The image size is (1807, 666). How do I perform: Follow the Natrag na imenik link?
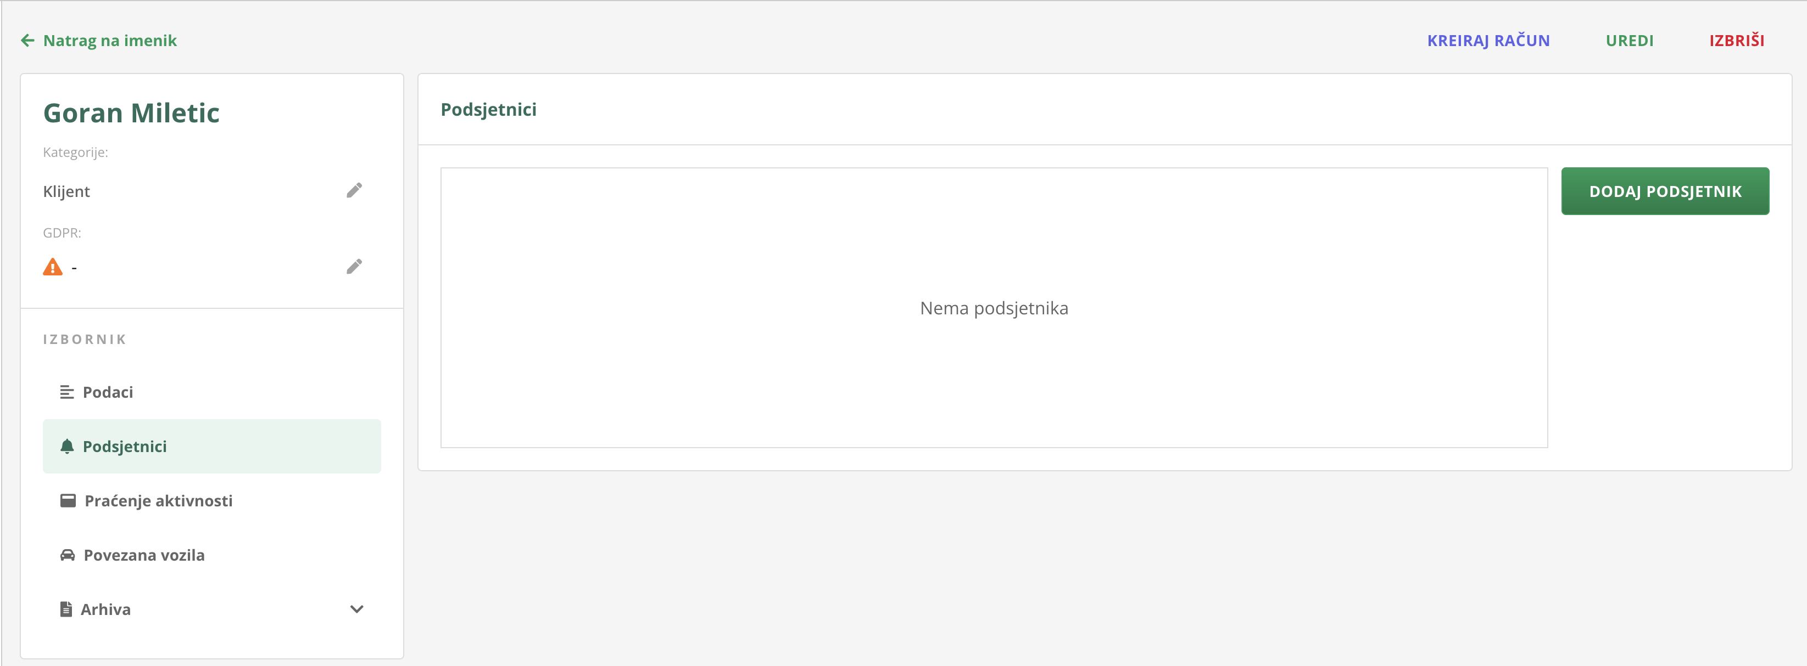110,41
